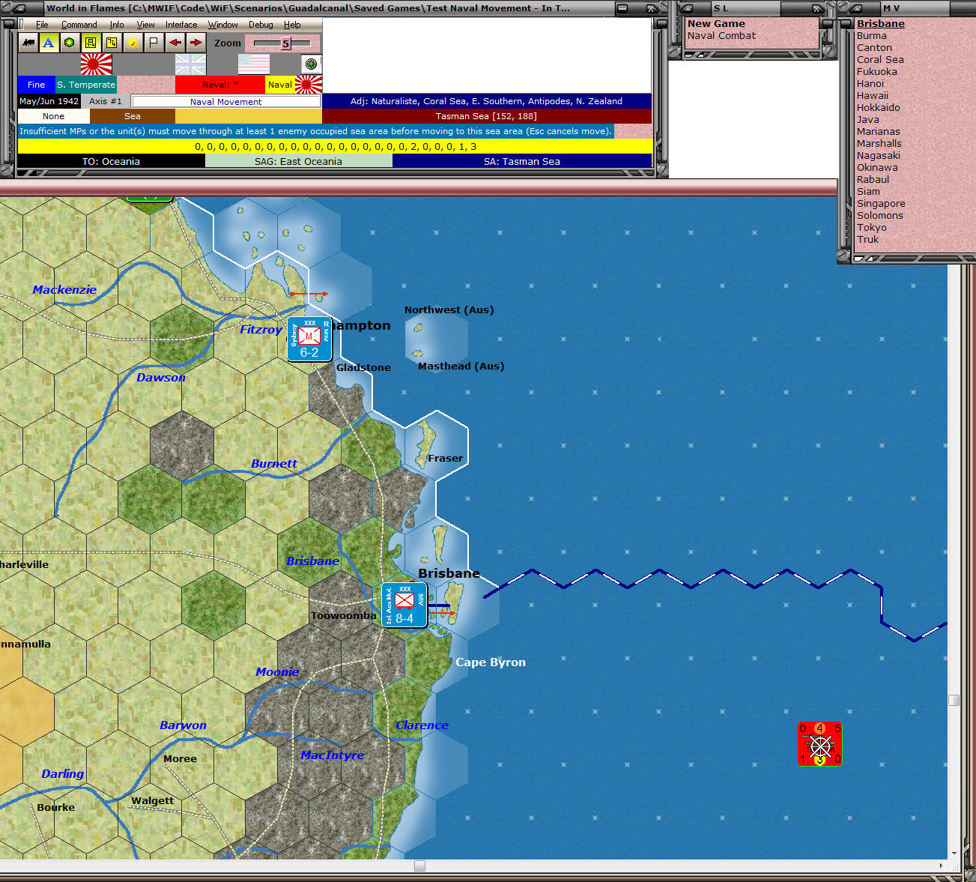Adjust the Zoom slider handle showing 5
Viewport: 976px width, 882px height.
(x=285, y=43)
